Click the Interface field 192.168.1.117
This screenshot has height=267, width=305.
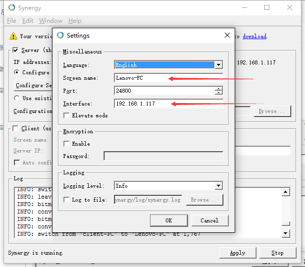click(x=168, y=104)
